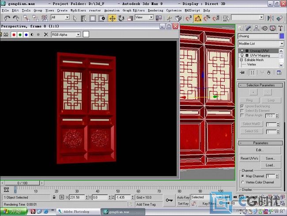Click the Edit... button in Parameters

click(x=260, y=150)
